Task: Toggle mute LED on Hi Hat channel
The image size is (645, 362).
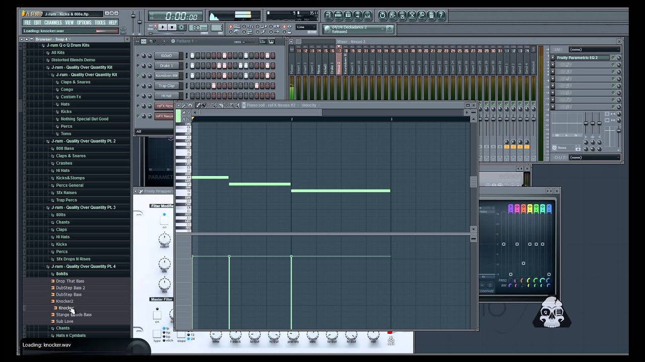Action: coord(138,96)
